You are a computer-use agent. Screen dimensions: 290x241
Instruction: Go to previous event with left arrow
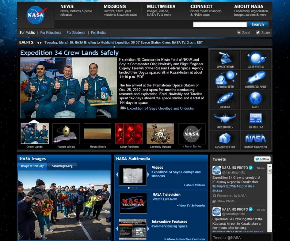tap(38, 43)
